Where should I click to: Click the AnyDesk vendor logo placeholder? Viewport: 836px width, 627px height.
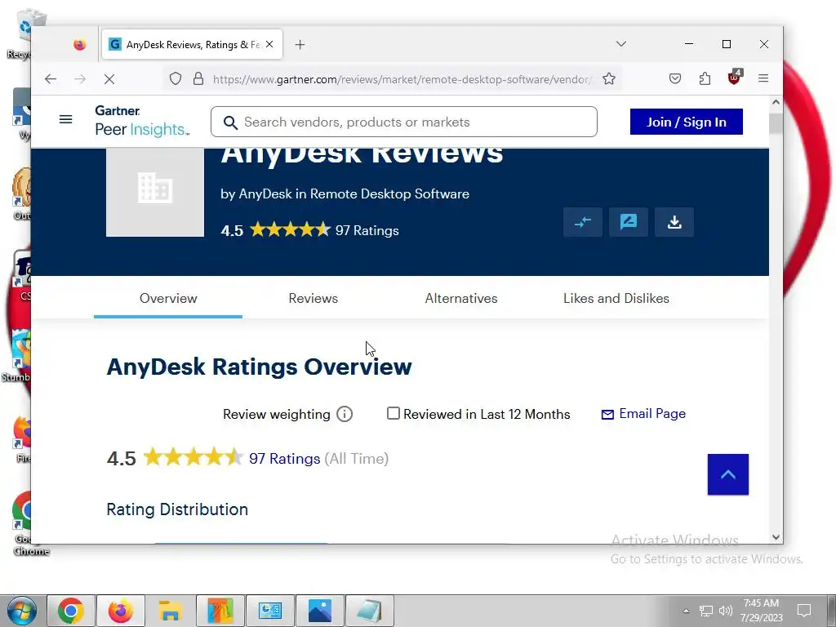pos(155,193)
